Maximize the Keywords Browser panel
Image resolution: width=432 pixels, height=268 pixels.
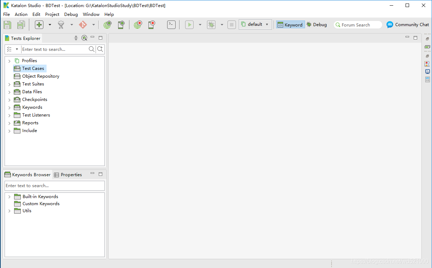tap(101, 174)
